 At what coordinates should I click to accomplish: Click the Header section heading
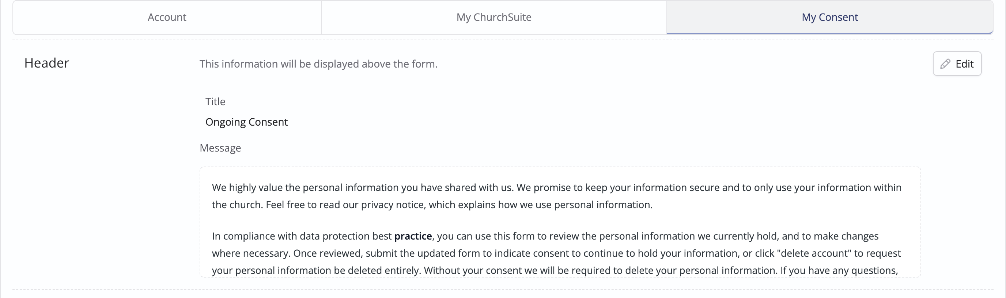coord(46,63)
